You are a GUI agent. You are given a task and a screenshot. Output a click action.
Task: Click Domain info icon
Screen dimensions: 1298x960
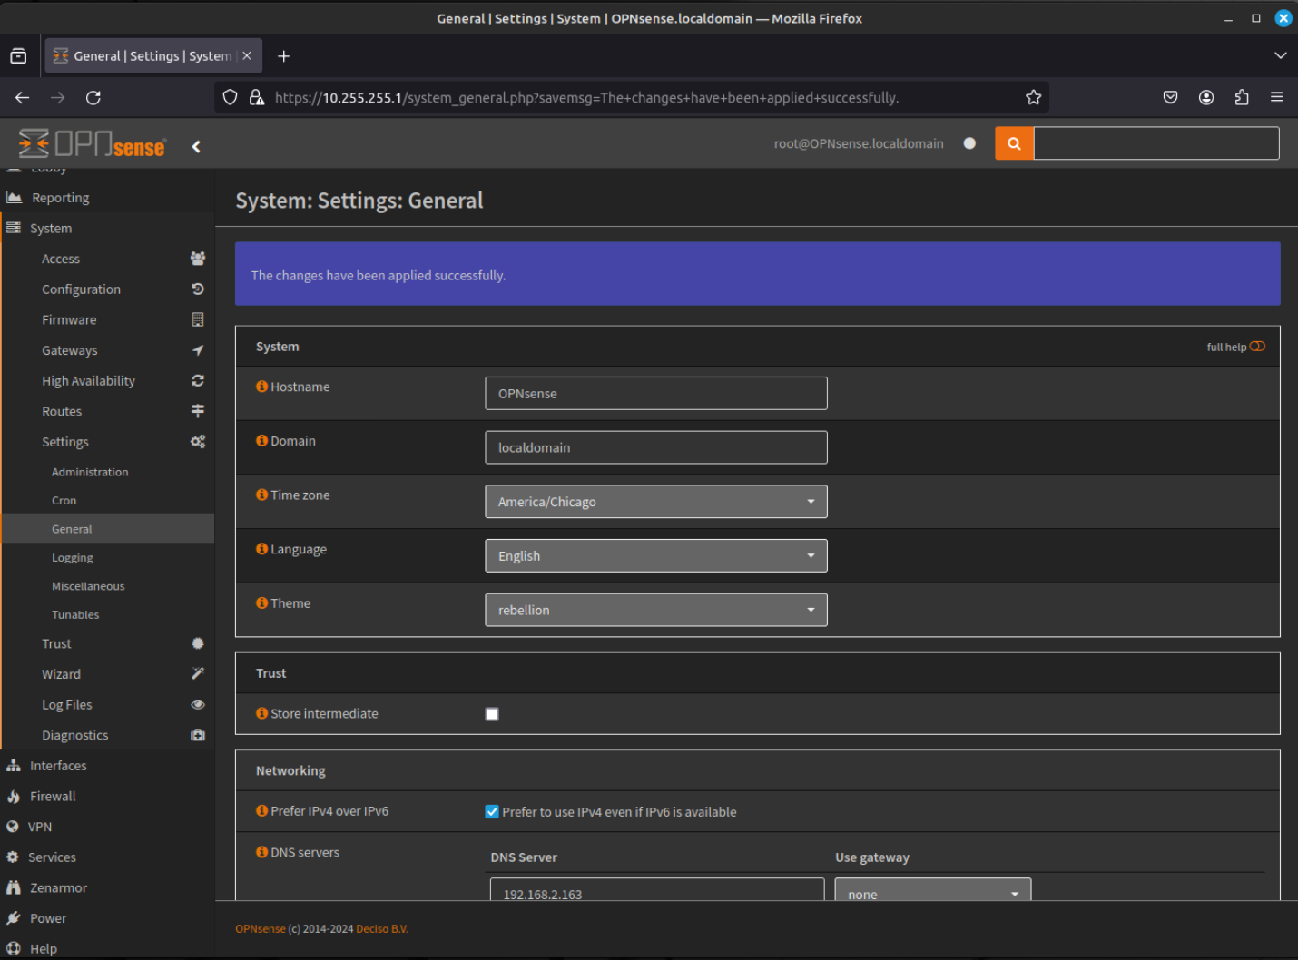point(262,441)
